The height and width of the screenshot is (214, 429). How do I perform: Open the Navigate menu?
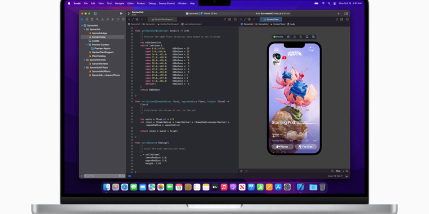(x=120, y=3)
